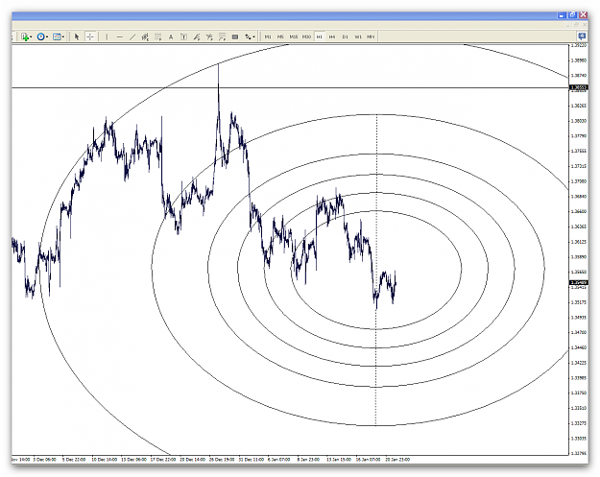The width and height of the screenshot is (600, 477).
Task: Click the Templates icon
Action: coord(57,36)
